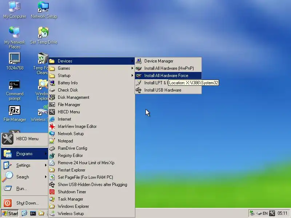The height and width of the screenshot is (218, 291).
Task: Open the My Computer desktop icon
Action: (x=15, y=10)
